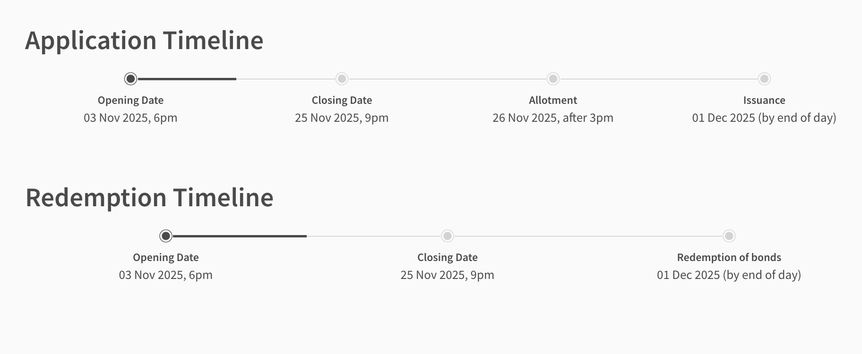The image size is (862, 354).
Task: Click Application Timeline's dark progress bar
Action: [x=187, y=79]
